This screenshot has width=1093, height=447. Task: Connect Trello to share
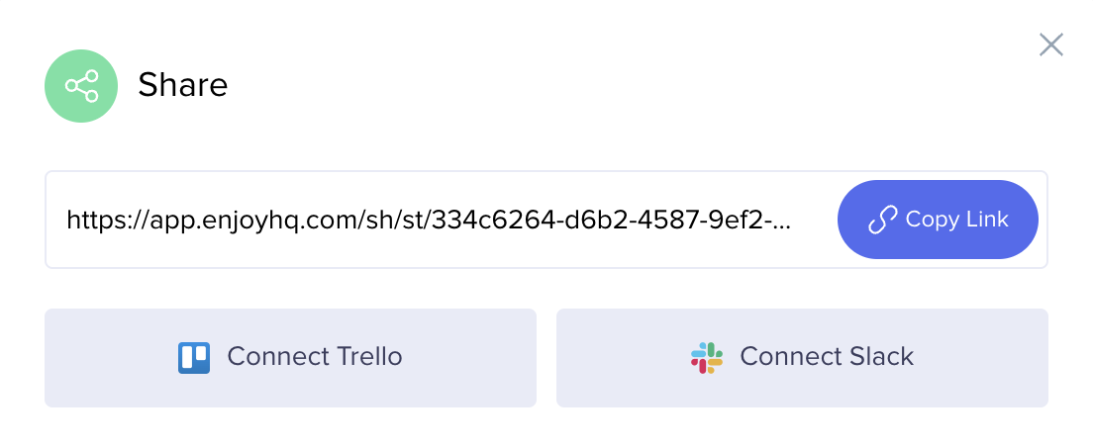[290, 357]
